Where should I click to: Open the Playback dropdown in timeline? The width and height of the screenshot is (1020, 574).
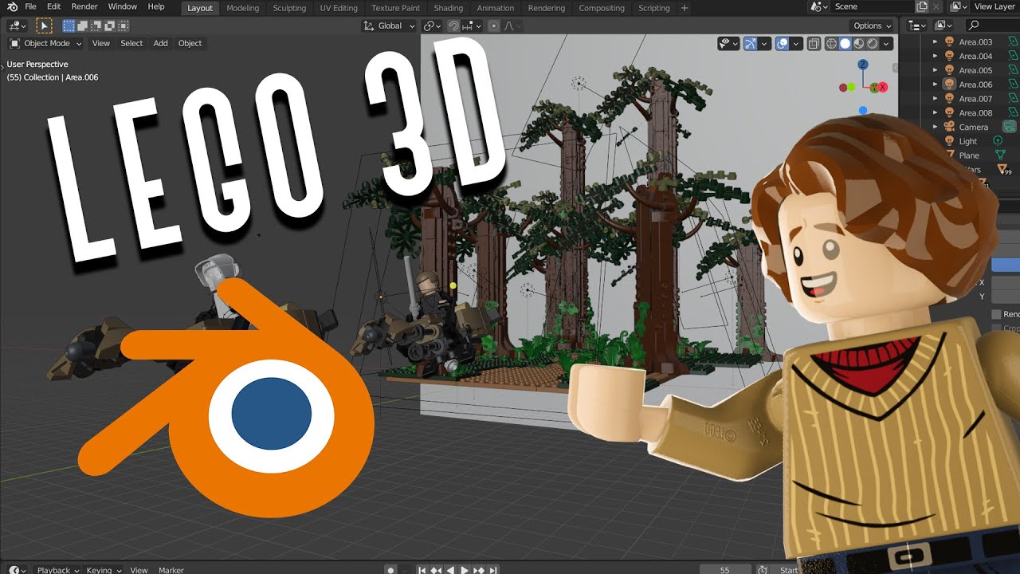(x=58, y=570)
